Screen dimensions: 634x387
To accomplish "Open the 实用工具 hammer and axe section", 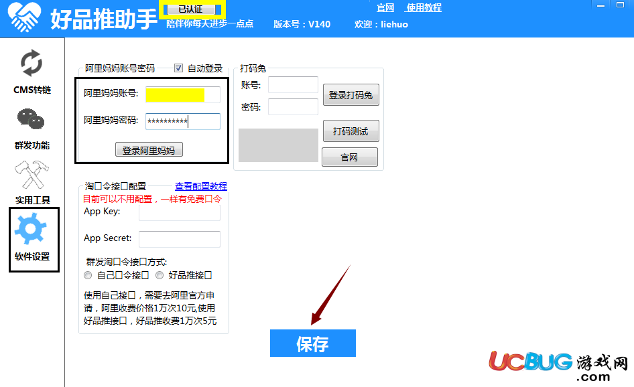I will pyautogui.click(x=32, y=183).
